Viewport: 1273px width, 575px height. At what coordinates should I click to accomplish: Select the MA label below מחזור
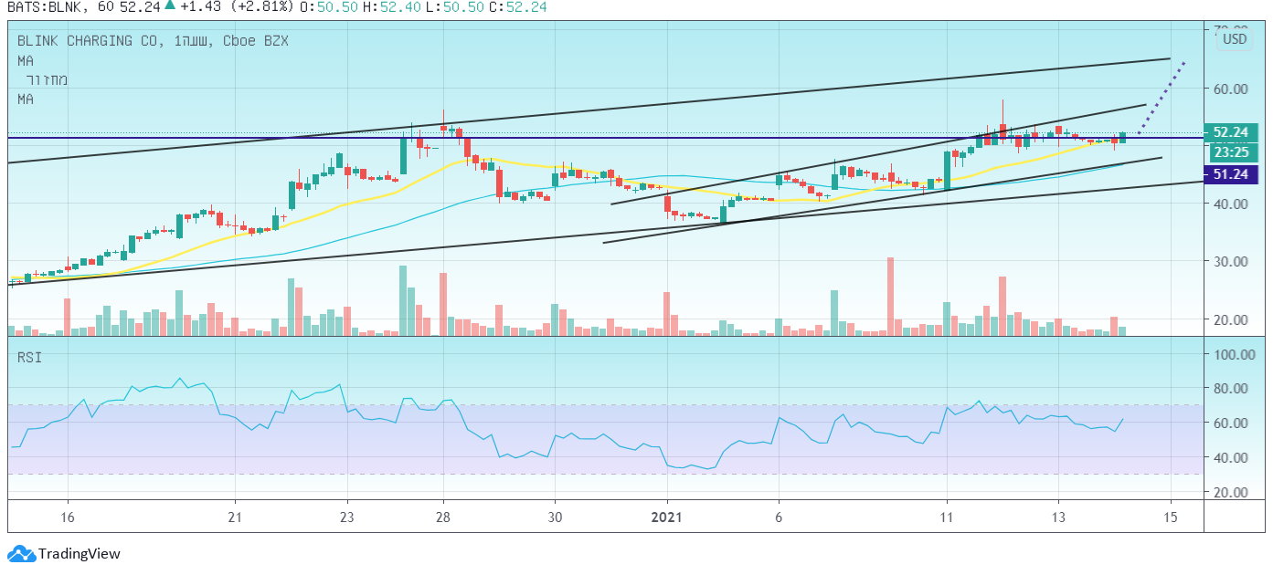(x=26, y=99)
